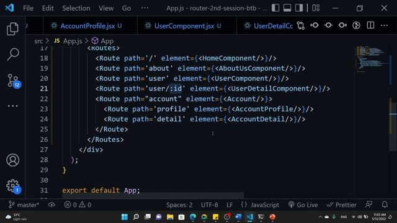Viewport: 397px width, 223px height.
Task: Toggle file blame annotations icon
Action: point(356,25)
